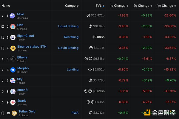Open the Morpho protocol link
The height and width of the screenshot is (119, 179).
[x=23, y=68]
